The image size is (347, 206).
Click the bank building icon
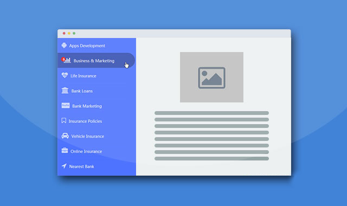(x=65, y=91)
